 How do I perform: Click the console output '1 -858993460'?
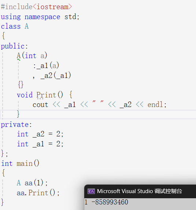[106, 202]
